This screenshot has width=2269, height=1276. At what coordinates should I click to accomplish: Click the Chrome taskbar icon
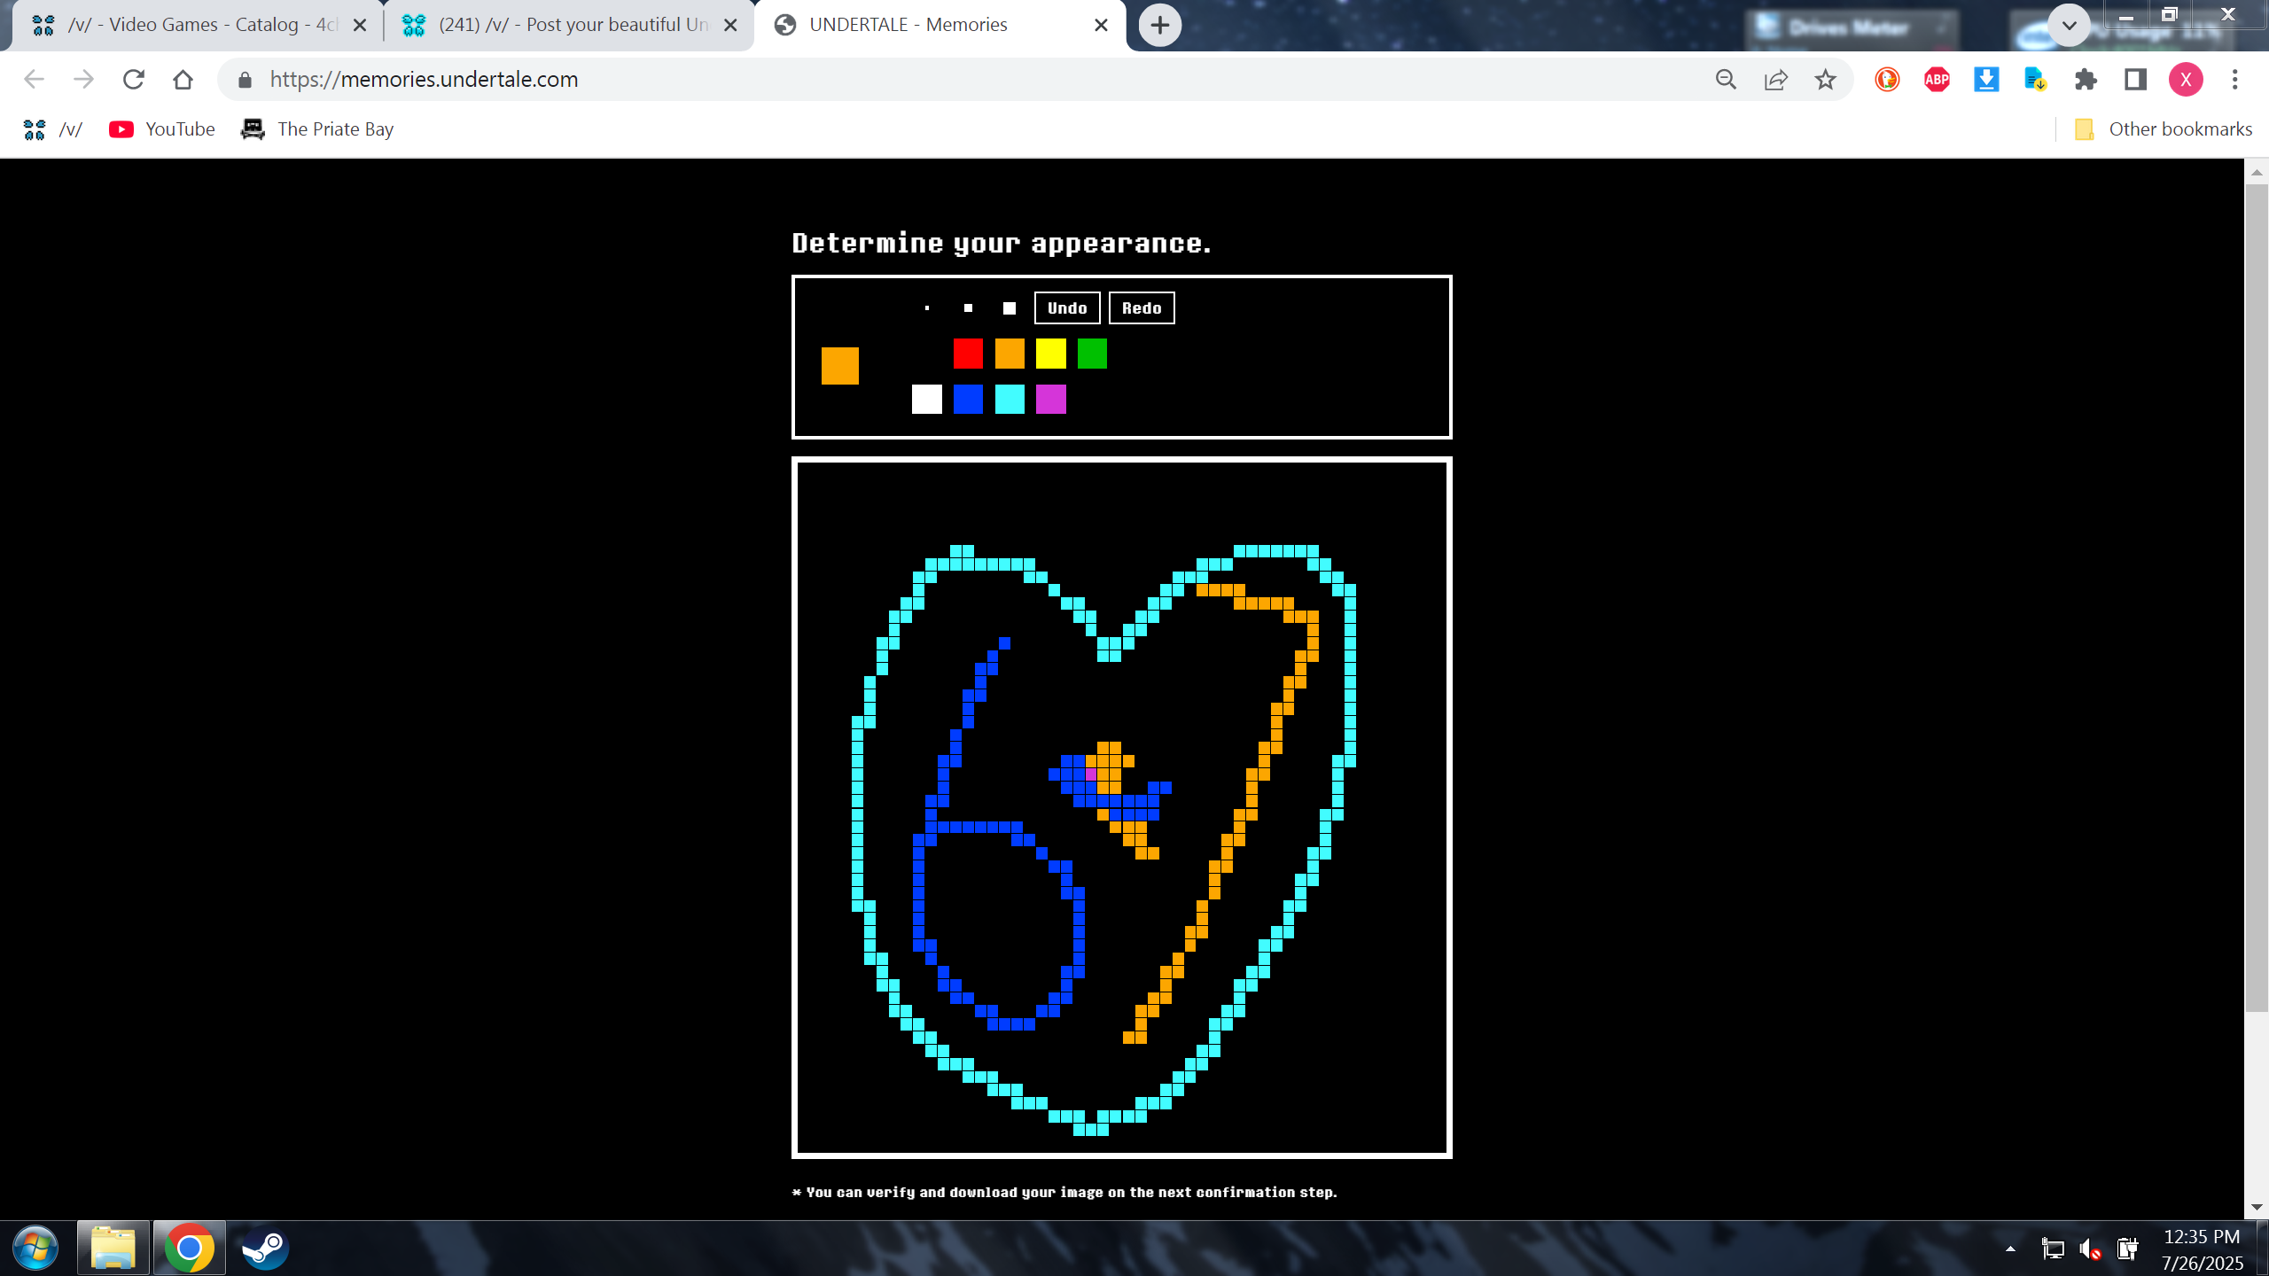point(189,1248)
